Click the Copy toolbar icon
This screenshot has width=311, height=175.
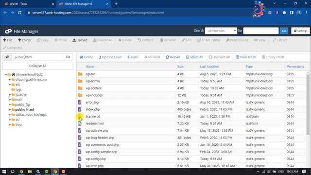coord(43,40)
